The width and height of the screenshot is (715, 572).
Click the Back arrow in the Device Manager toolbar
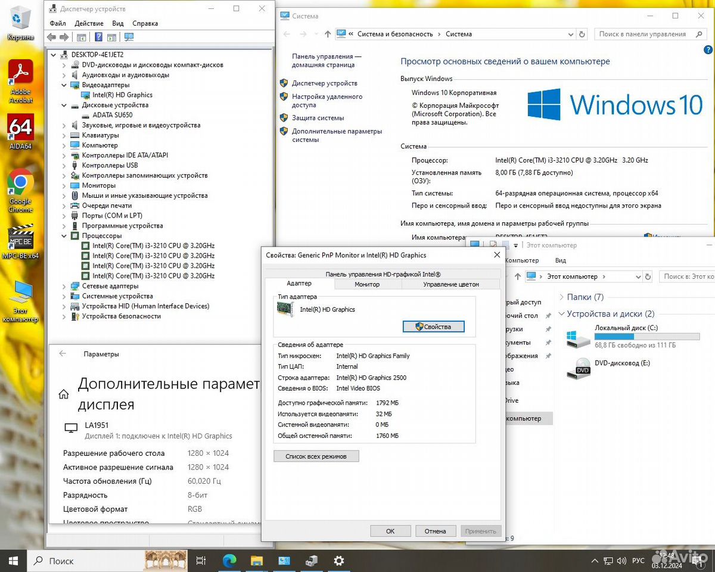click(x=51, y=37)
